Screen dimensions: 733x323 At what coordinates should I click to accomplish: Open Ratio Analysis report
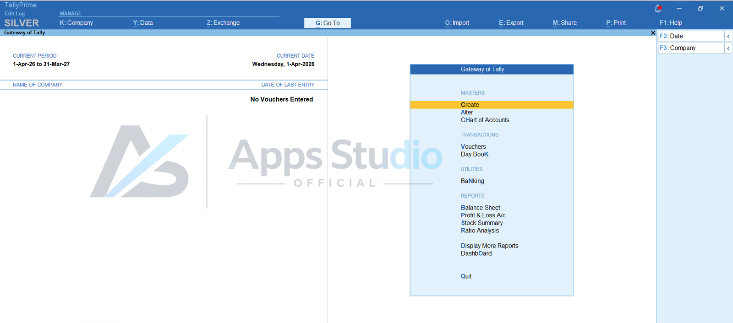[480, 231]
